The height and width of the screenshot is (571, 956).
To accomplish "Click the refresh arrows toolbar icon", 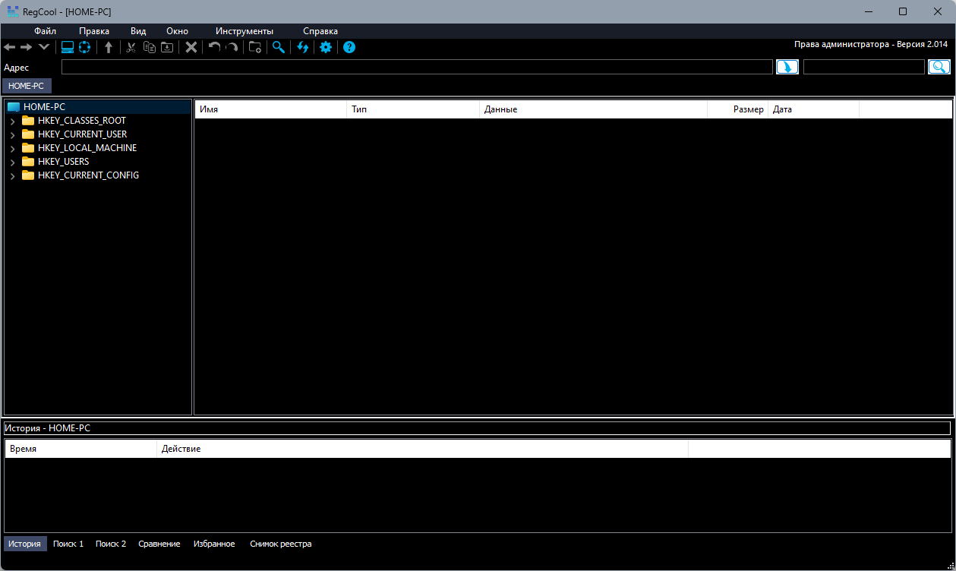I will point(303,47).
